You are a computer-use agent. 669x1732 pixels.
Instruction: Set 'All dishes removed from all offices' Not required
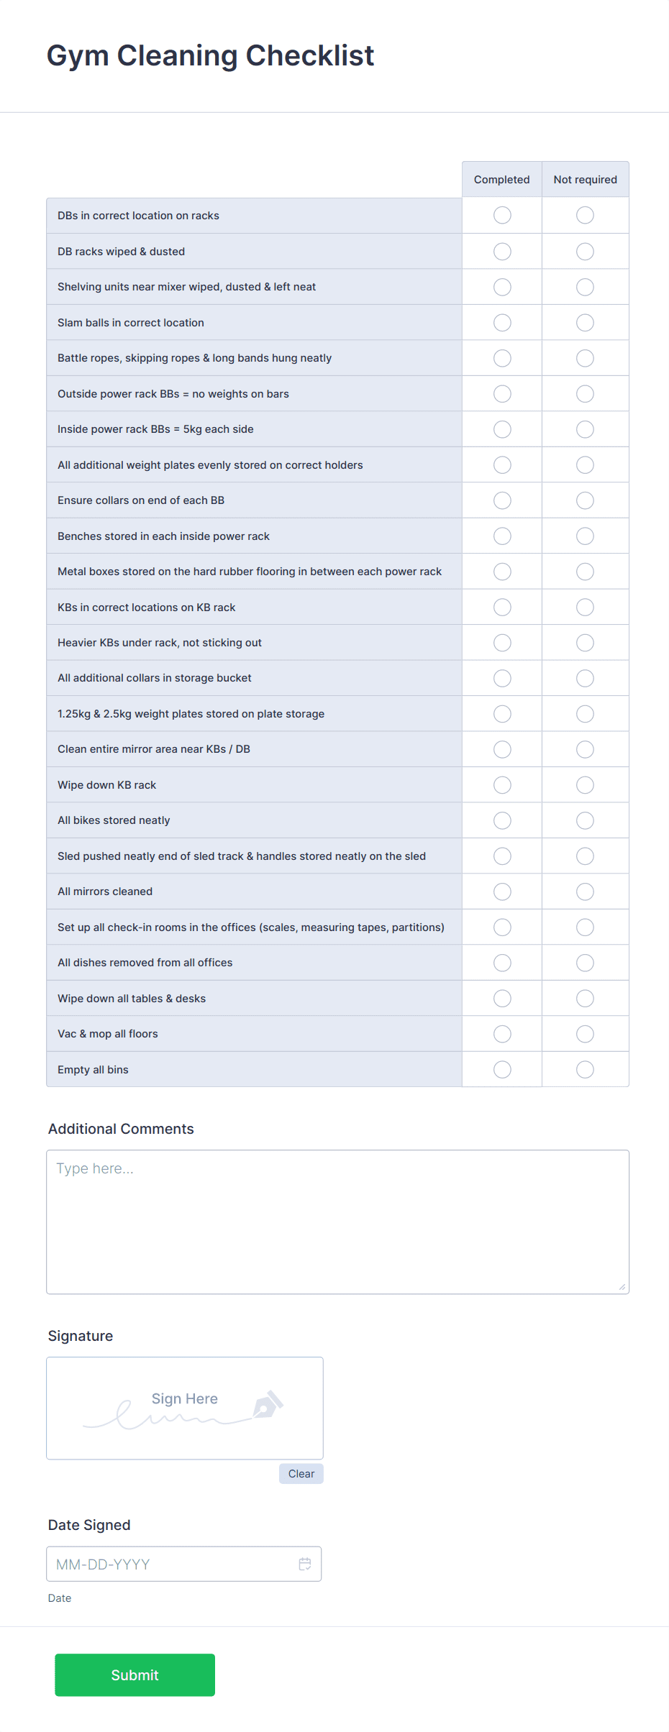(x=585, y=962)
